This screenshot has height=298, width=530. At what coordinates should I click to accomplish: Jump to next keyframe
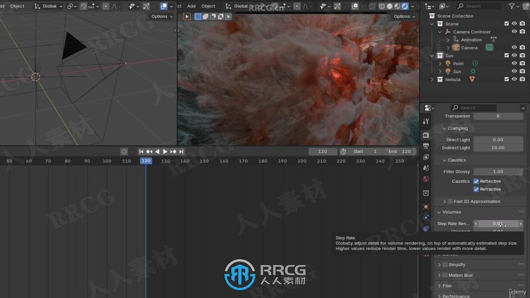173,151
